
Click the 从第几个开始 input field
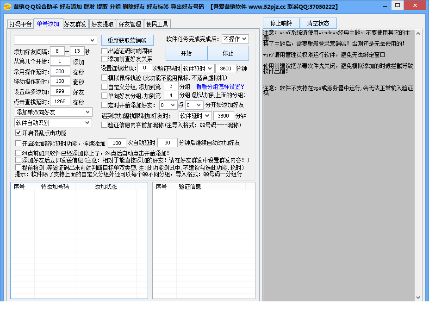click(60, 61)
